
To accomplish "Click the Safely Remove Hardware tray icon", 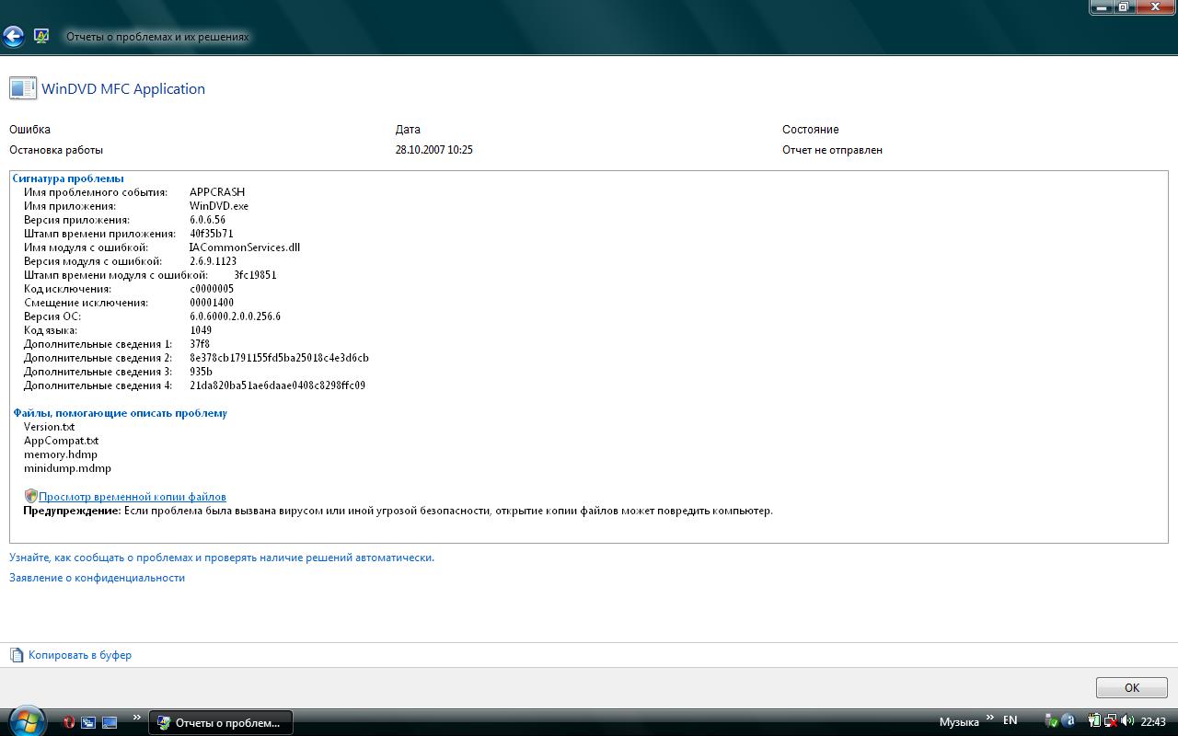I will tap(1052, 721).
